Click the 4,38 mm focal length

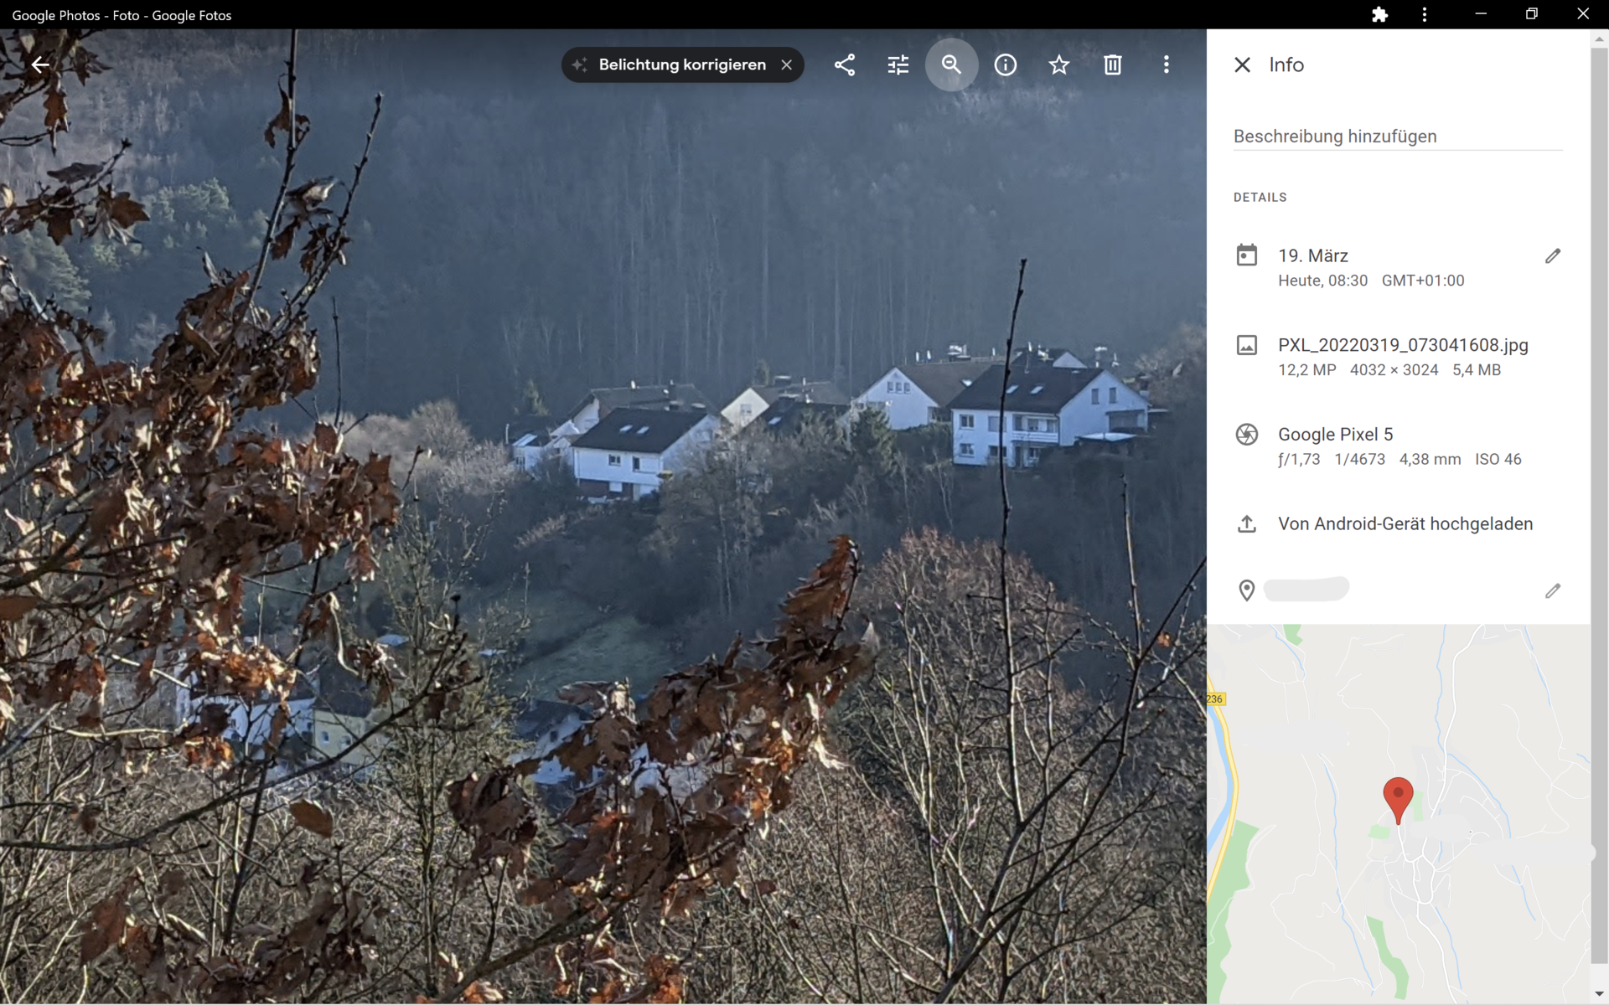[1430, 459]
